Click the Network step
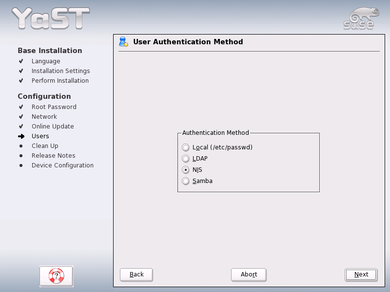The width and height of the screenshot is (390, 292). click(44, 117)
